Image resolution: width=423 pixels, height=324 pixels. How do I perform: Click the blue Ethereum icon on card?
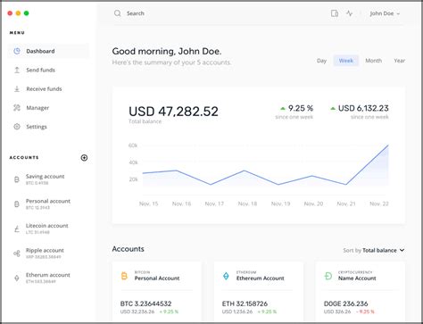click(226, 276)
